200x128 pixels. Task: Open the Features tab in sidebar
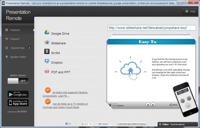(15, 30)
